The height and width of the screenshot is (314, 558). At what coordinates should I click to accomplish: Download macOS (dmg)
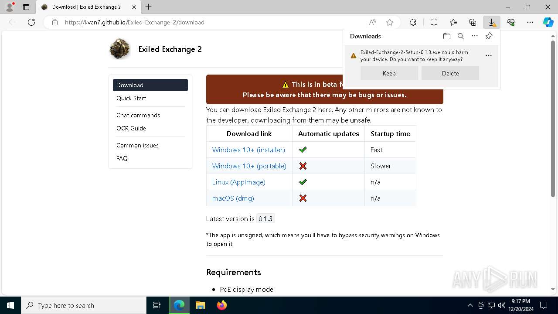(x=233, y=198)
